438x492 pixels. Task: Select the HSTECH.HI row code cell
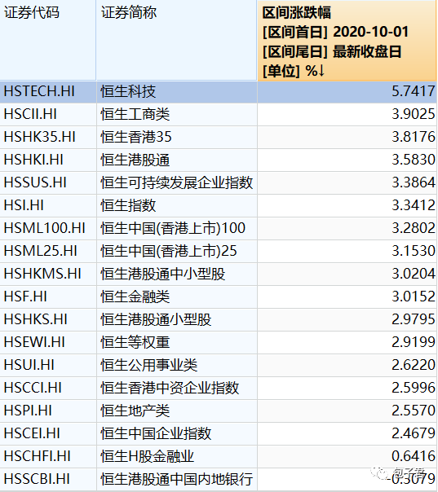(x=48, y=91)
